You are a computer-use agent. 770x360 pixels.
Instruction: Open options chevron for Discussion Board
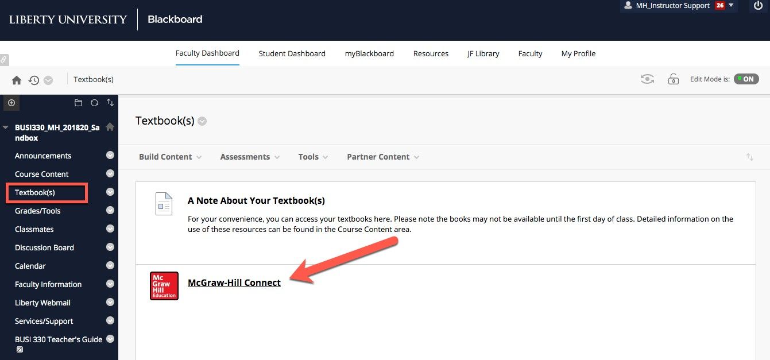tap(110, 247)
